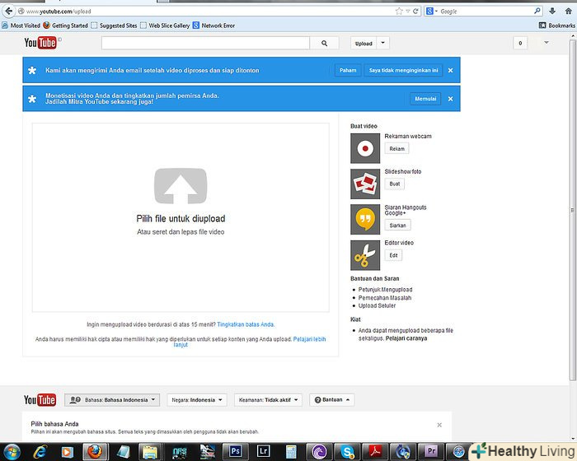Click the photo slideshow icon
The image size is (577, 461).
(365, 183)
